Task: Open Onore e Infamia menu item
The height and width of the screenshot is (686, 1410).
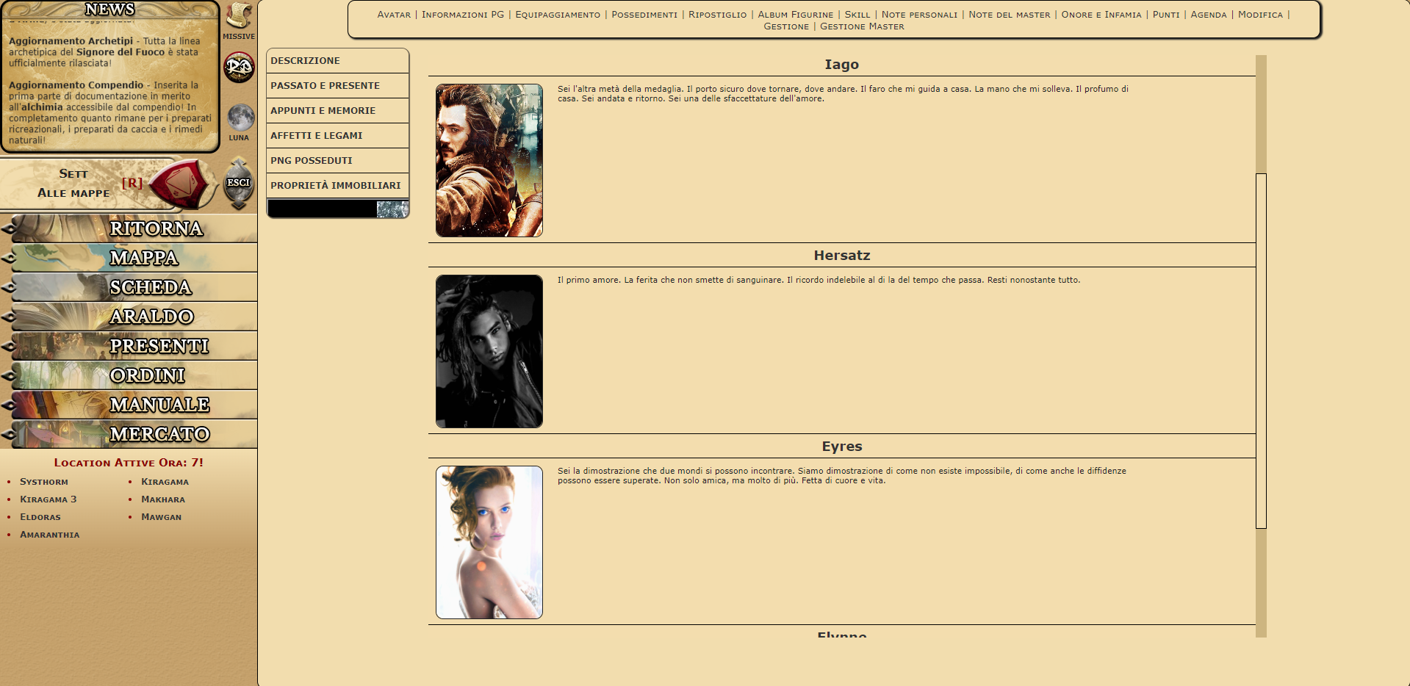Action: pos(1101,15)
